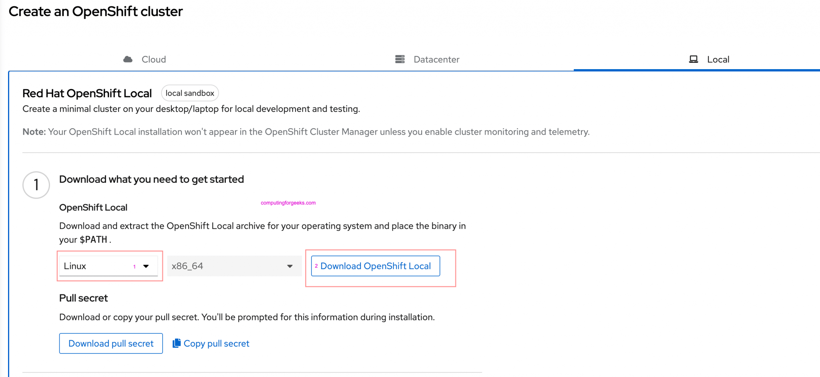Click the Create an OpenShift cluster heading
Viewport: 820px width, 377px height.
[96, 12]
